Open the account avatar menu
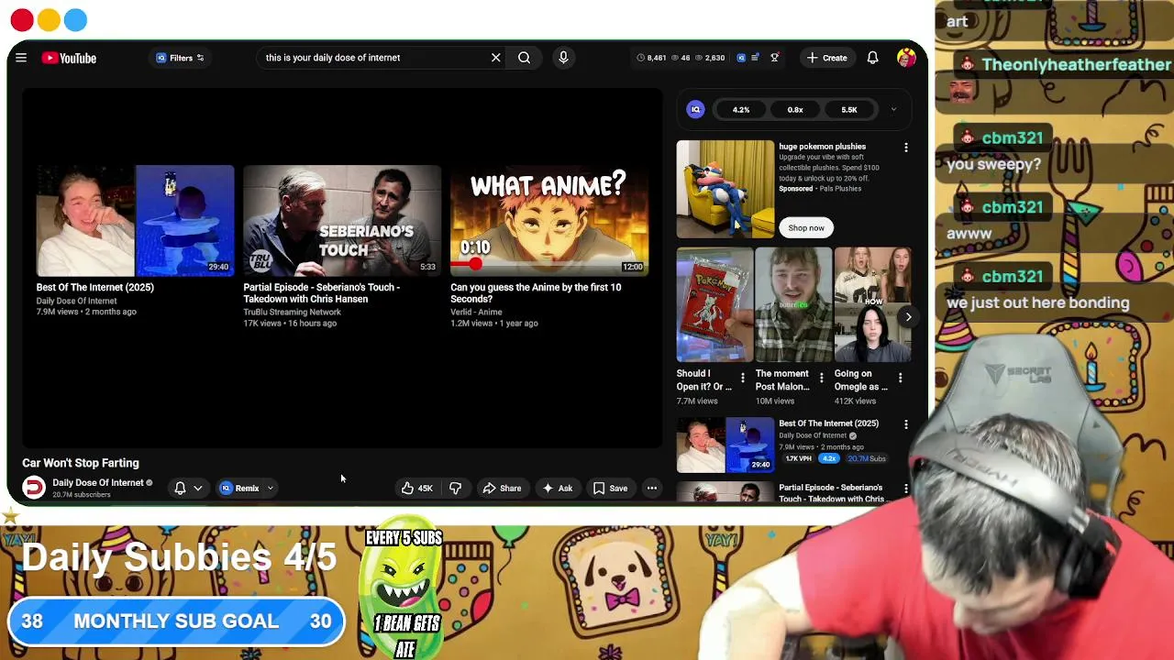The image size is (1174, 660). click(x=906, y=58)
